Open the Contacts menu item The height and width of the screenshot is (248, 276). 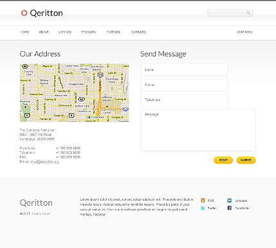139,32
